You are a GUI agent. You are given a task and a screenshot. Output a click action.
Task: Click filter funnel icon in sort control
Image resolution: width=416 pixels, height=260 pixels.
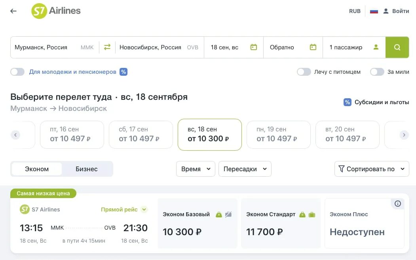342,169
